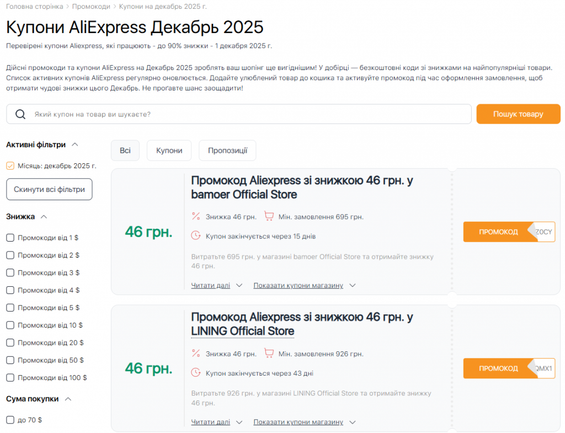Open the 'Пропозиції' tab
Screen dimensions: 565x433
click(227, 150)
